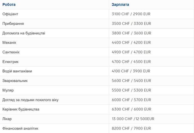Select the Зварювальник row label
The width and height of the screenshot is (194, 133).
click(x=15, y=81)
